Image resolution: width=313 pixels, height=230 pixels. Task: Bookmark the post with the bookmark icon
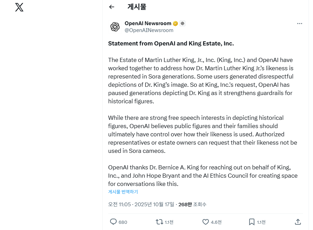click(252, 222)
